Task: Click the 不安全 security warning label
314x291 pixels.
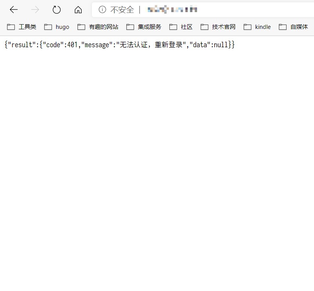Action: pos(122,10)
